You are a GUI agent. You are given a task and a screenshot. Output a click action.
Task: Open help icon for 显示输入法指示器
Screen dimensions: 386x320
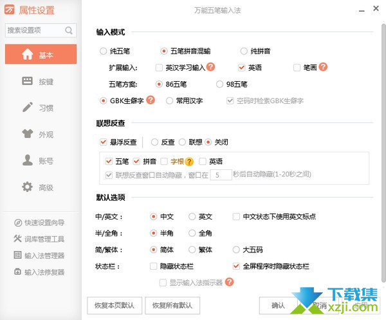[x=230, y=282]
